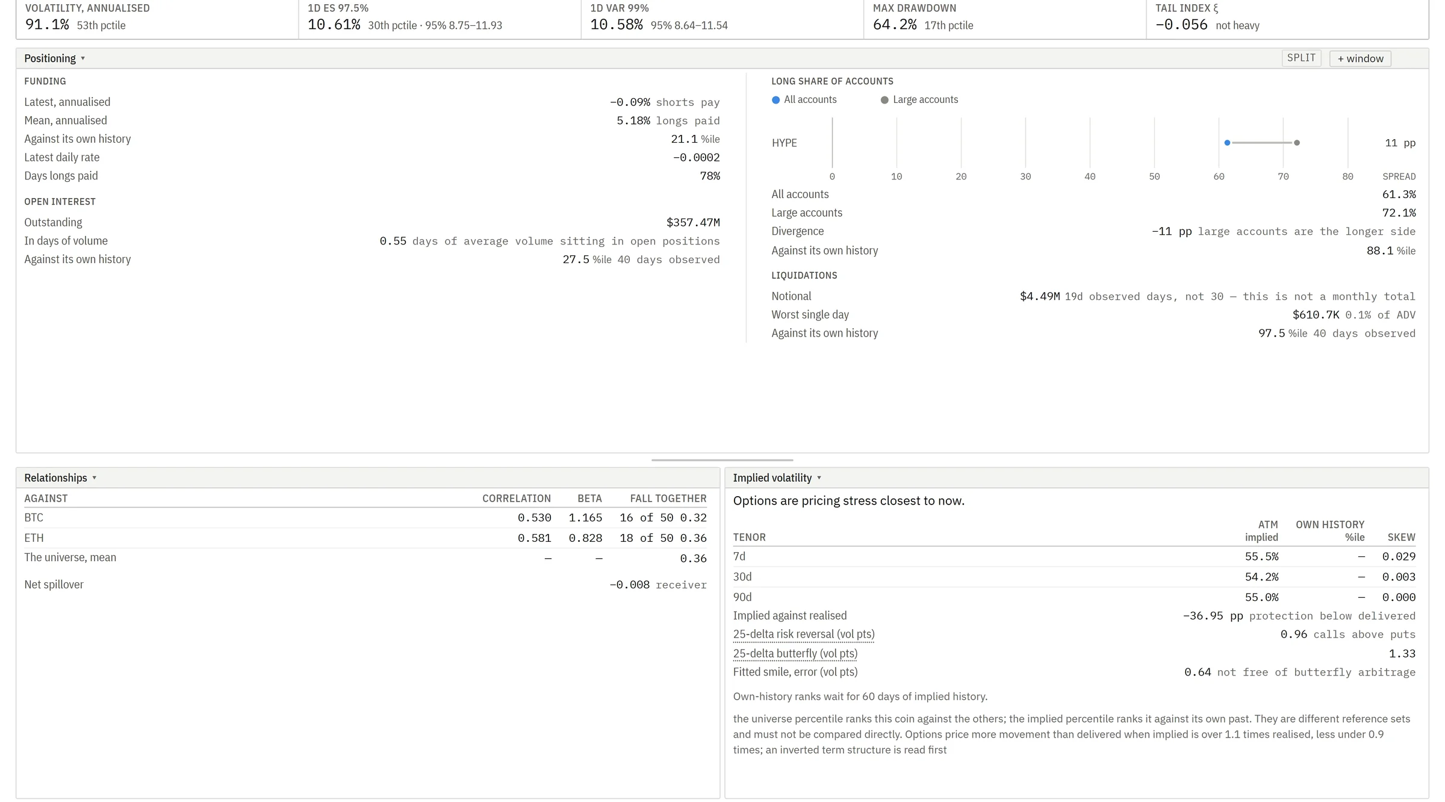Click Fitted smile error 0.64 value
The width and height of the screenshot is (1445, 802).
[1198, 672]
